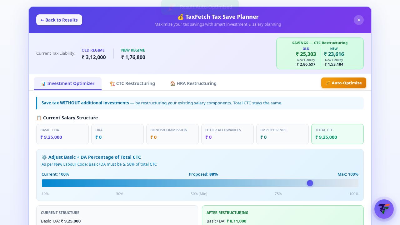Click New Regime liability ₹ 1,76,800

[x=133, y=57]
